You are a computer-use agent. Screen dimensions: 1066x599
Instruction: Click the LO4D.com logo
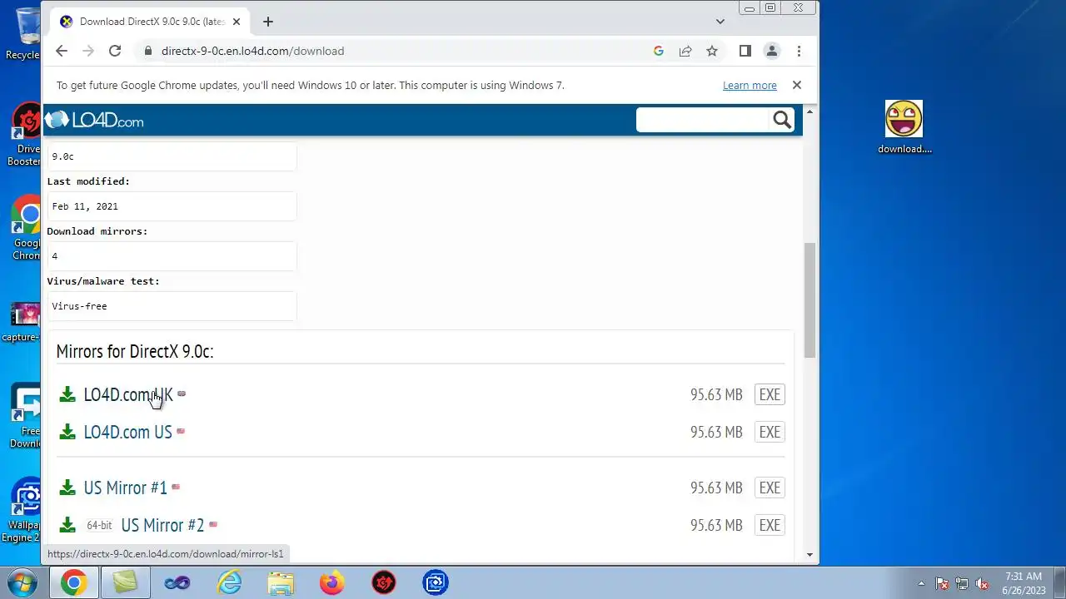pyautogui.click(x=94, y=121)
